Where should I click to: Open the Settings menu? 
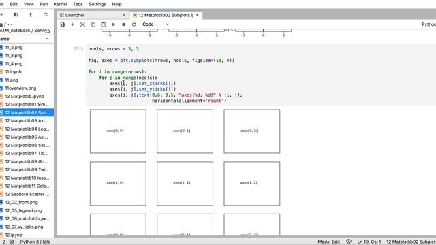pos(97,4)
